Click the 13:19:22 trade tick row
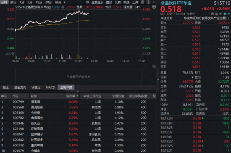 pos(195,141)
